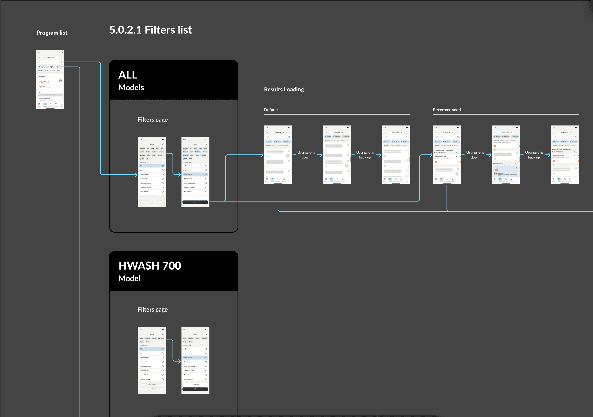This screenshot has height=417, width=593.
Task: Close second HWASH 700 filters screen
Action: 206,334
